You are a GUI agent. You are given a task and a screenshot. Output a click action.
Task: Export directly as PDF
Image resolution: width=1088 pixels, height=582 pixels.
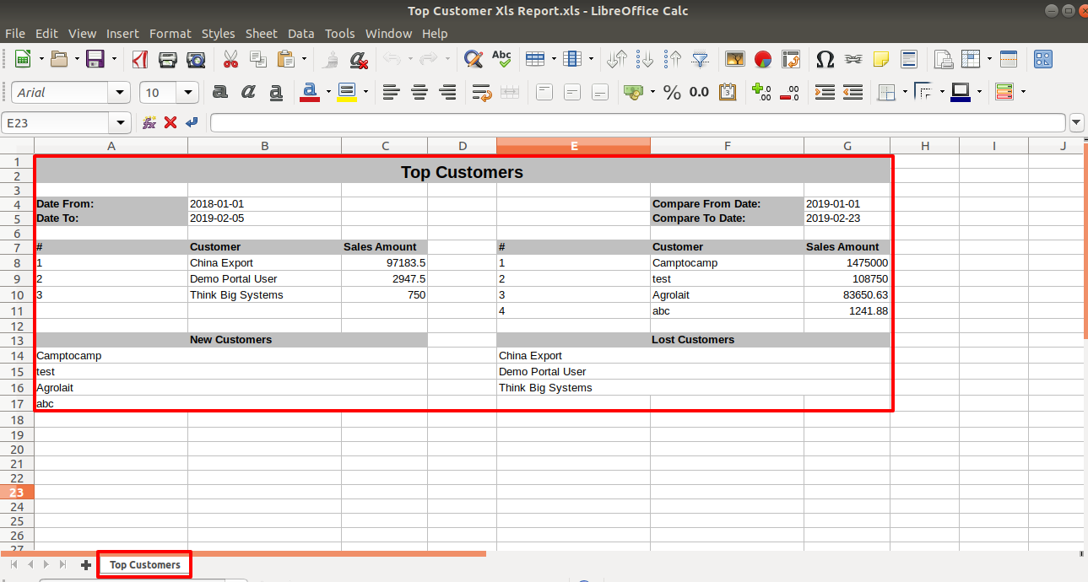tap(140, 59)
